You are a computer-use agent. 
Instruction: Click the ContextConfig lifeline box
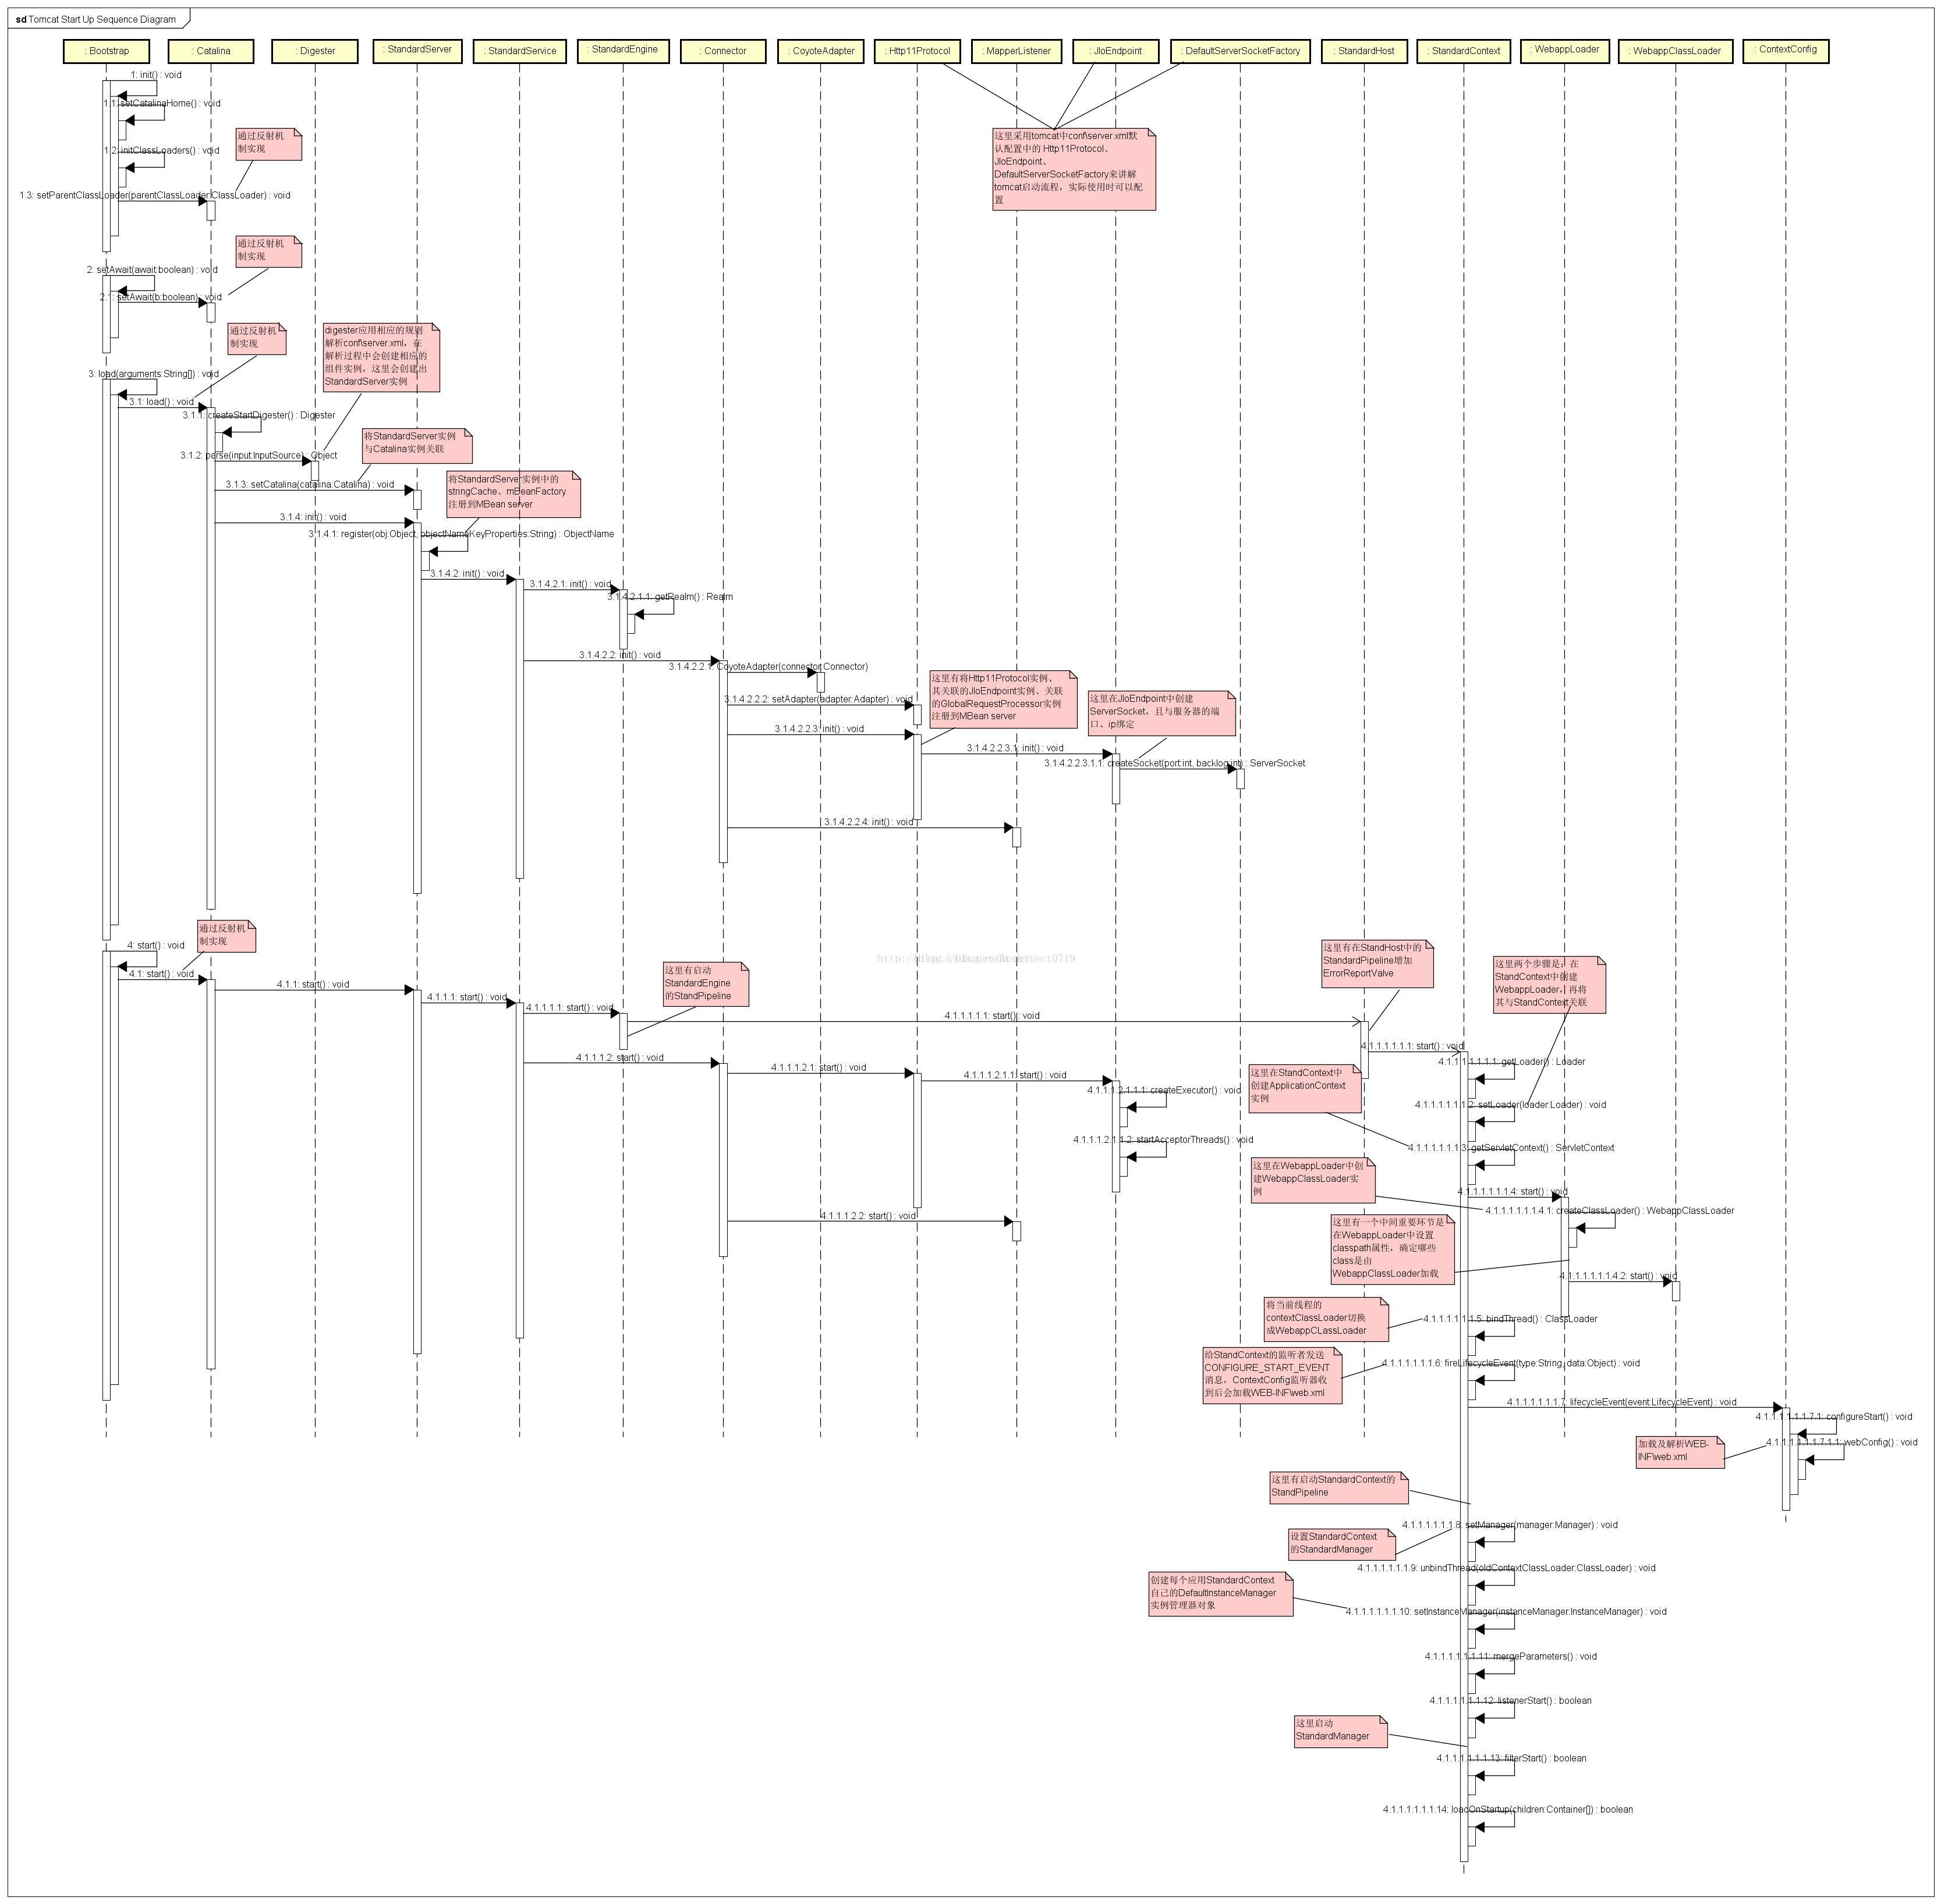click(1786, 50)
